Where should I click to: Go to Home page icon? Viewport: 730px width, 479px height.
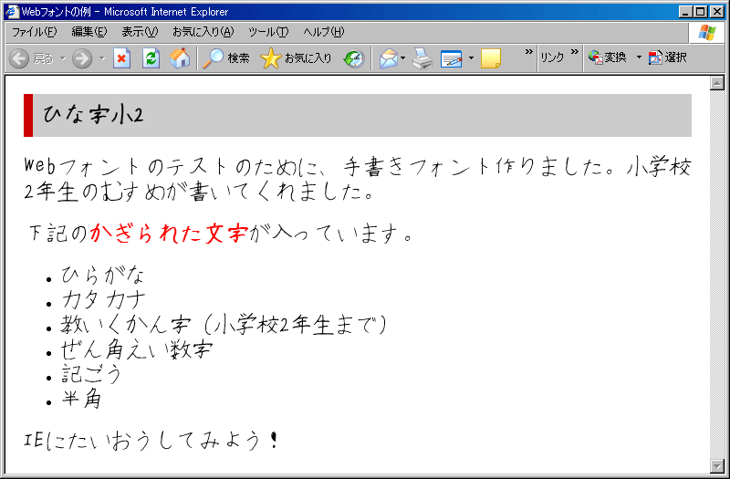(x=180, y=58)
